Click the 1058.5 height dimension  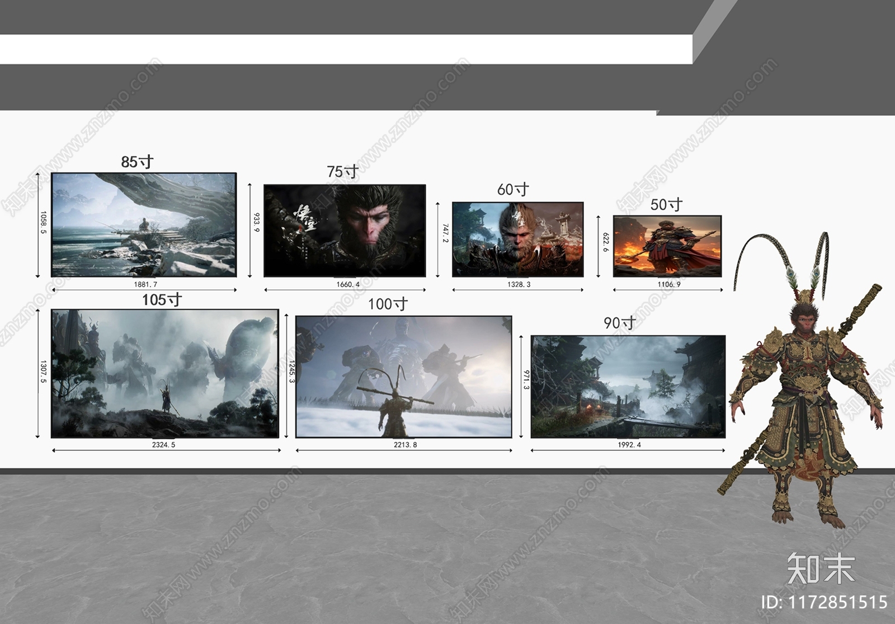44,222
